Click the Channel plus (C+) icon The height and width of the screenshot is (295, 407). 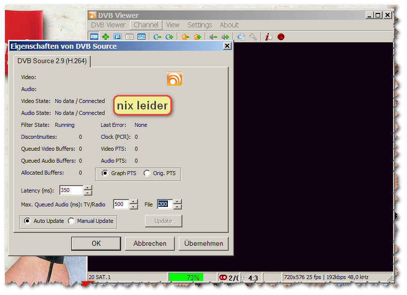[x=169, y=37]
